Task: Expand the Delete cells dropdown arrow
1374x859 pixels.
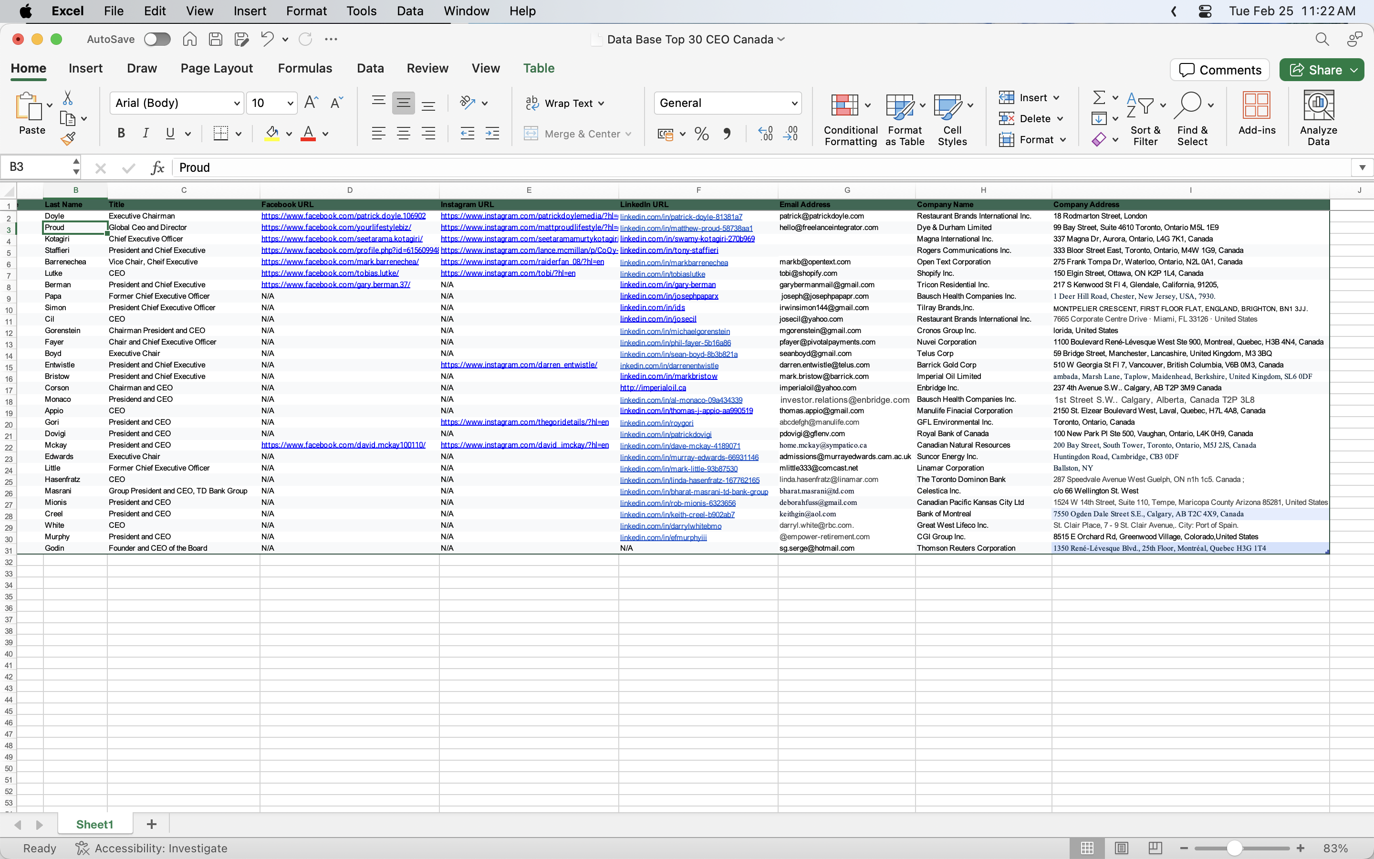Action: point(1060,119)
